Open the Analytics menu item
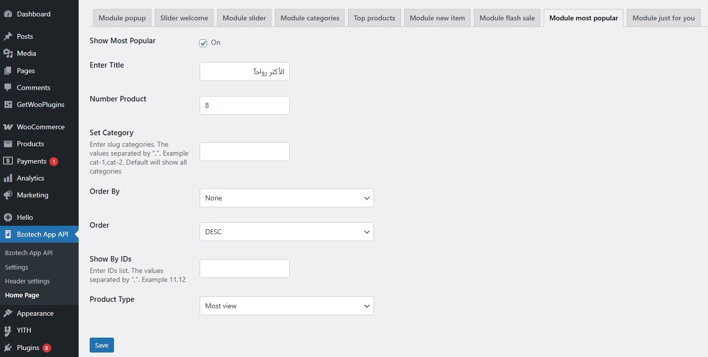The image size is (708, 357). point(39,178)
